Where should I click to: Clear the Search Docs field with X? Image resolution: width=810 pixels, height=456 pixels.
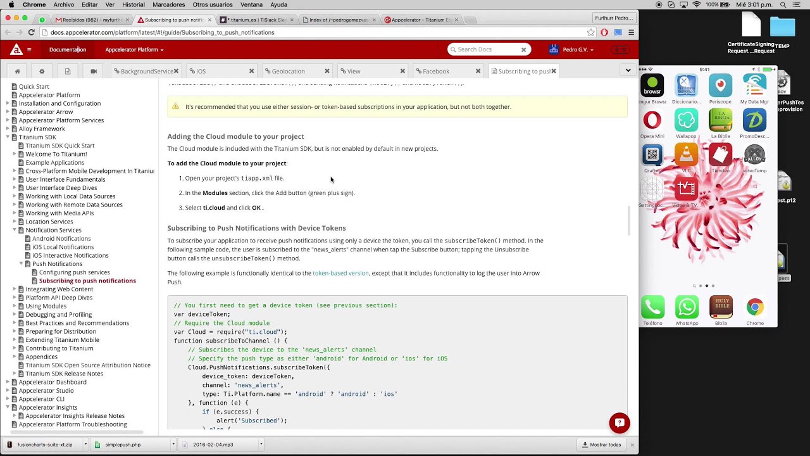point(523,49)
